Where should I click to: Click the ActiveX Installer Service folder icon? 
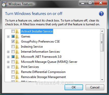tap(17, 31)
